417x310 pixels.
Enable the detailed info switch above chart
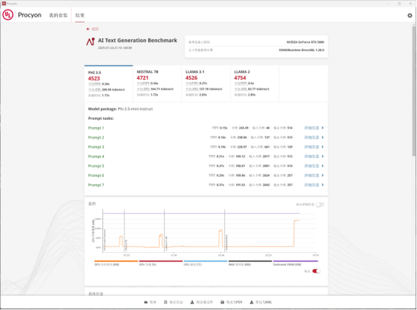click(319, 204)
